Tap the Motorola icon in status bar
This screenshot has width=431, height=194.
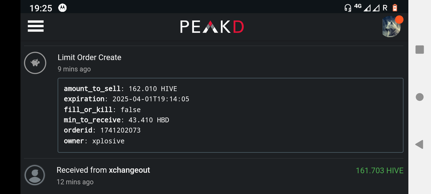click(62, 8)
